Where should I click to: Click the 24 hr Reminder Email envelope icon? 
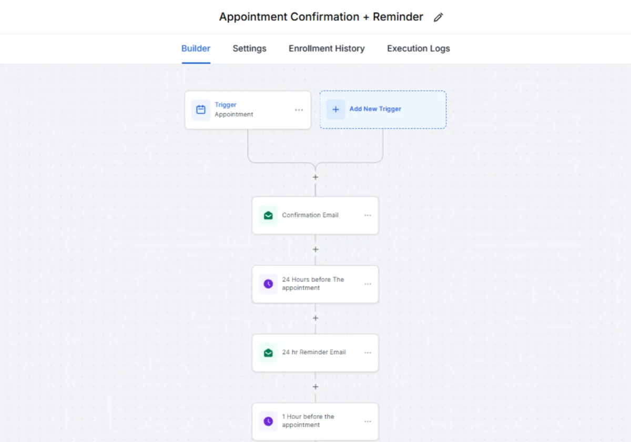coord(268,353)
